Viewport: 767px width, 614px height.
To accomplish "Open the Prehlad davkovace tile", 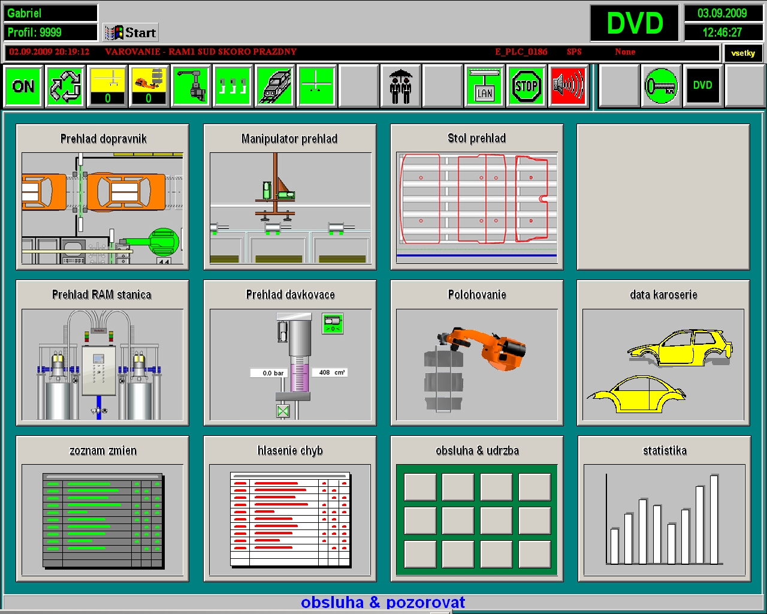I will (290, 353).
